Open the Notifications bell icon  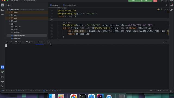[172, 5]
